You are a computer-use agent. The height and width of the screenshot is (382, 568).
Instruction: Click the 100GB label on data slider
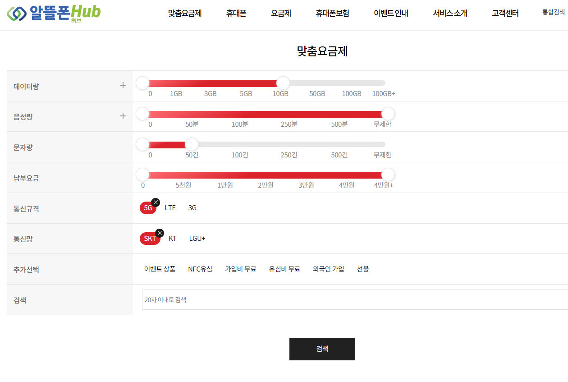coord(352,94)
